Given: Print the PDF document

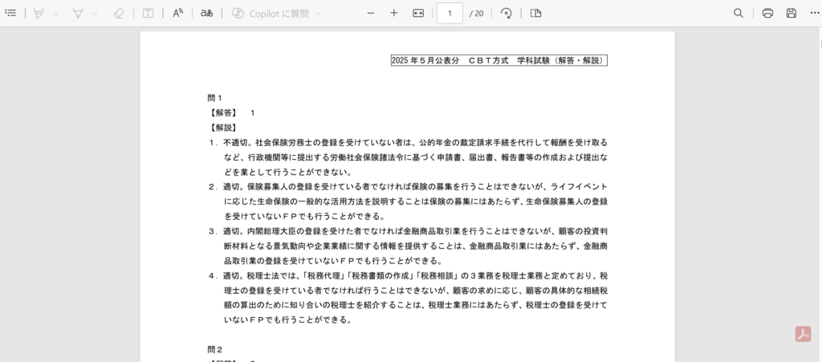Looking at the screenshot, I should [767, 13].
